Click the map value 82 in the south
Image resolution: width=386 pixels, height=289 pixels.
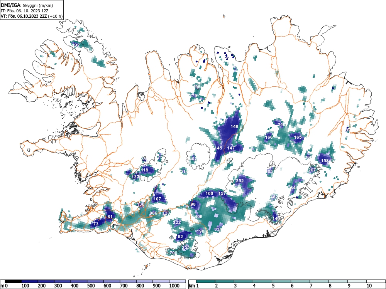pyautogui.click(x=180, y=237)
